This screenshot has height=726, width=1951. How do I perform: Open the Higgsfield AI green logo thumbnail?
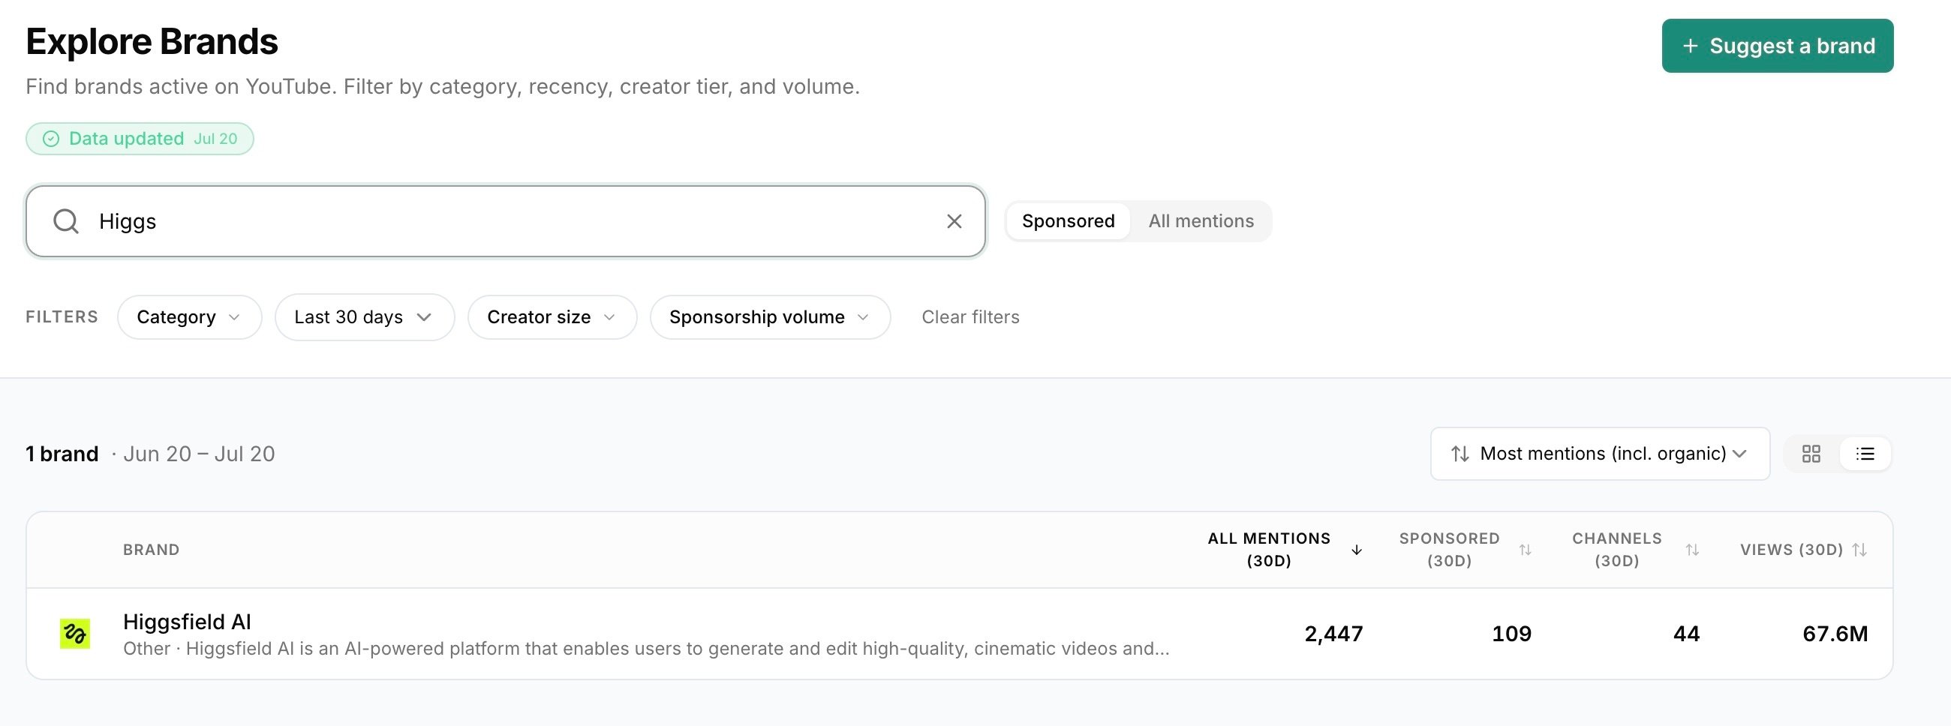coord(75,634)
